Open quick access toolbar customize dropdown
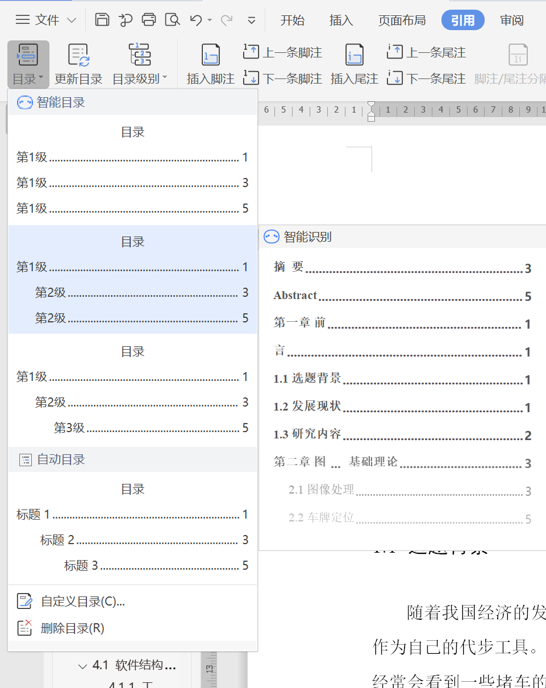Viewport: 546px width, 688px height. [x=252, y=20]
